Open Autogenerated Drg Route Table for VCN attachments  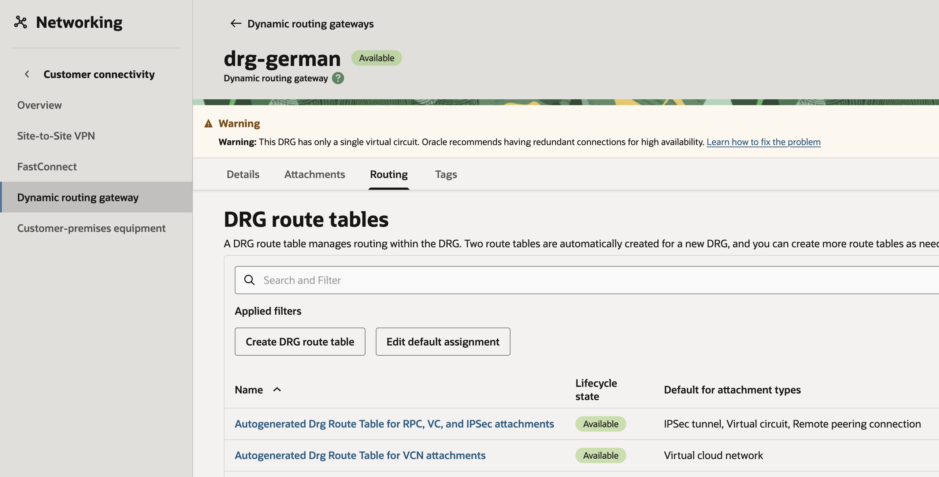[x=360, y=455]
